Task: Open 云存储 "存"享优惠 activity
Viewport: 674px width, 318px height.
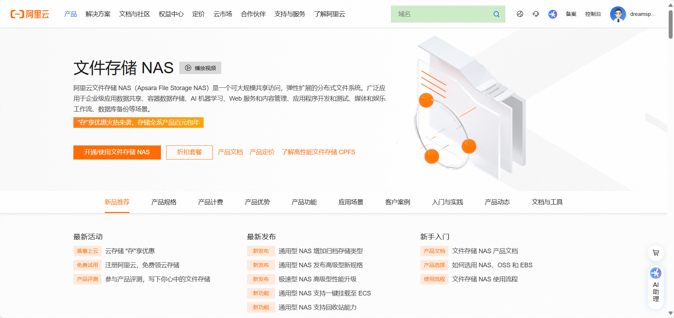Action: pyautogui.click(x=130, y=251)
